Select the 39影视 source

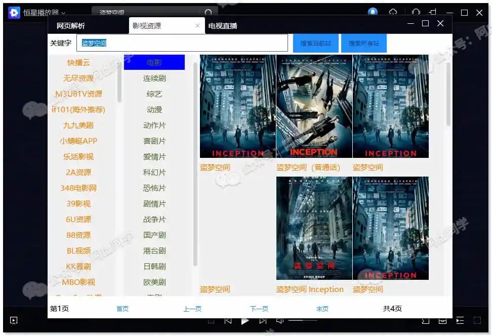coord(78,203)
